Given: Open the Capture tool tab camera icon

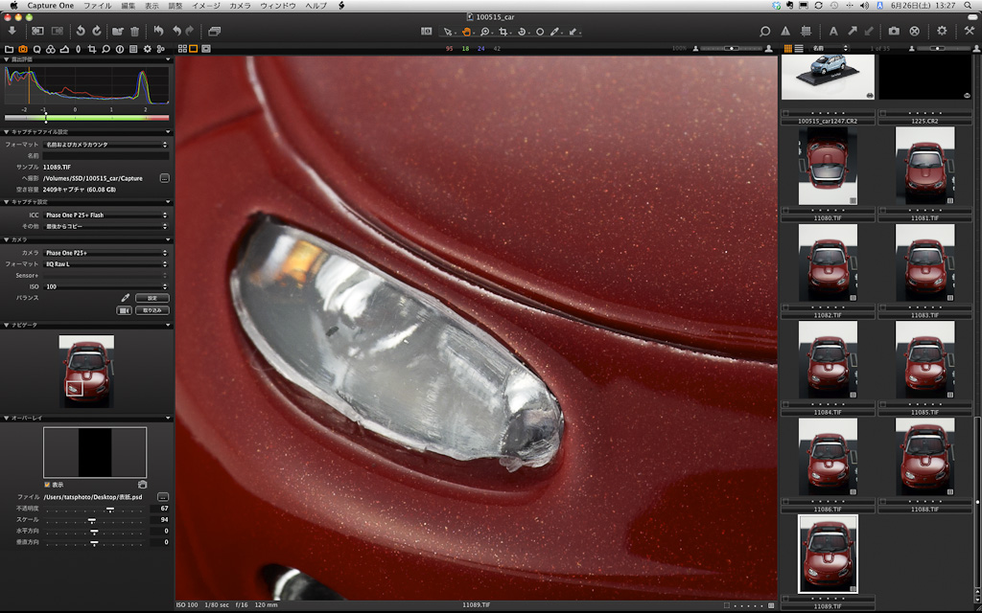Looking at the screenshot, I should [x=23, y=49].
